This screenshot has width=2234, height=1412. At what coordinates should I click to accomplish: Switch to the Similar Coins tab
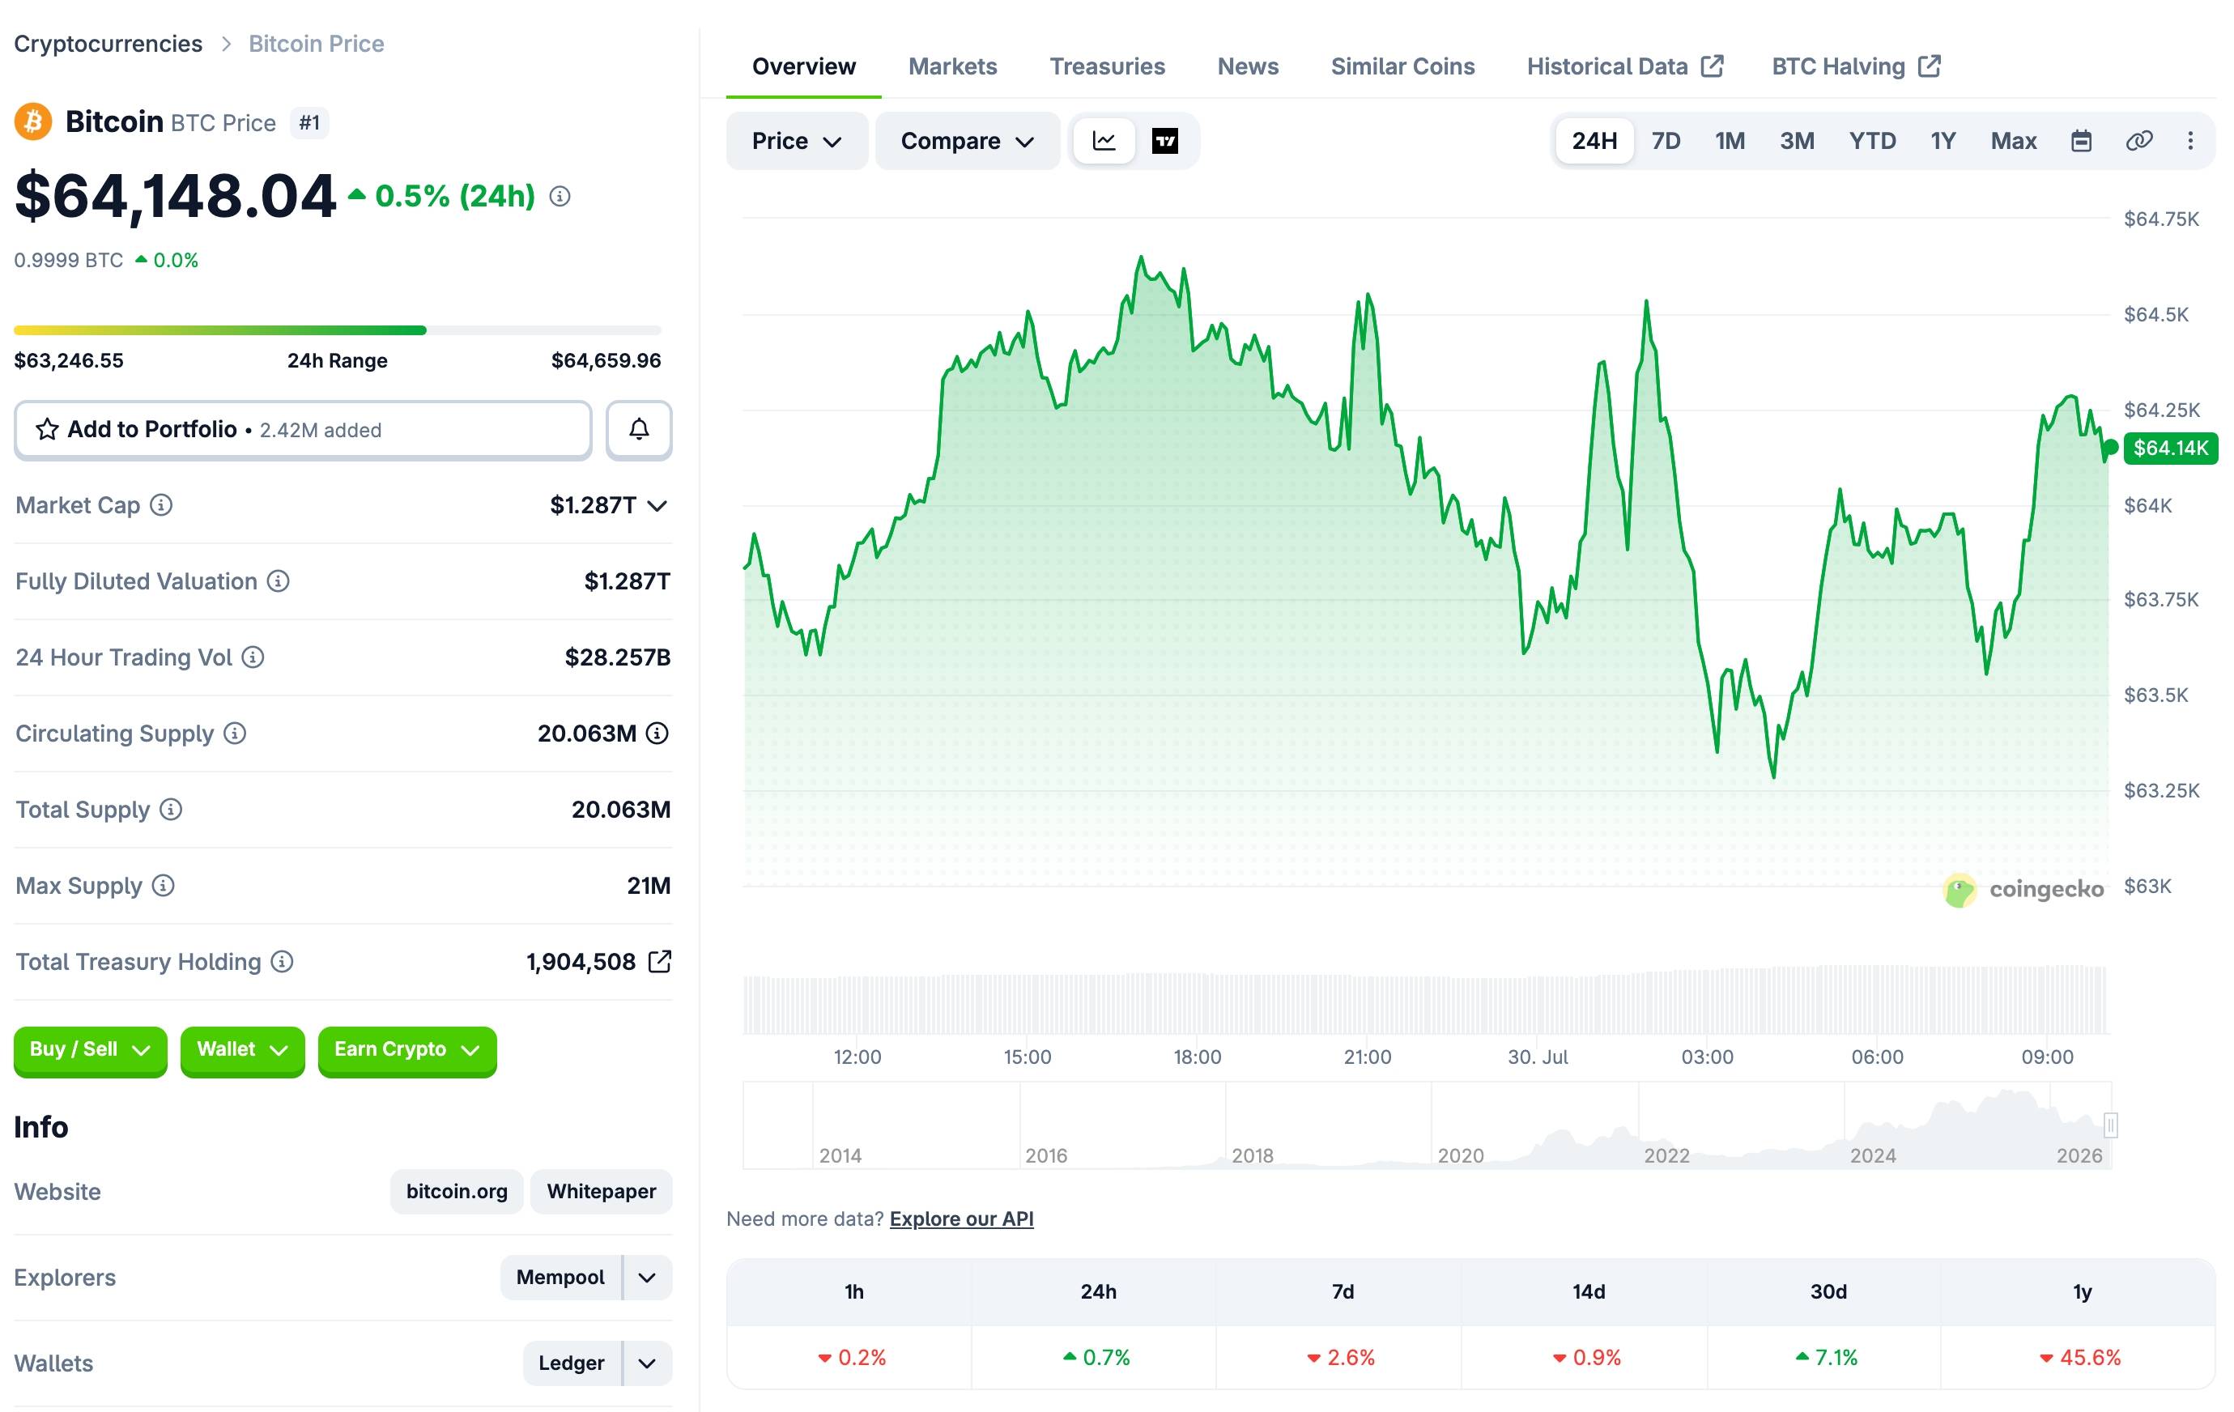(x=1402, y=67)
